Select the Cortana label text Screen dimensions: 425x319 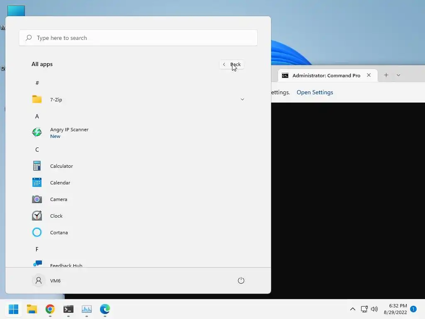pos(59,233)
